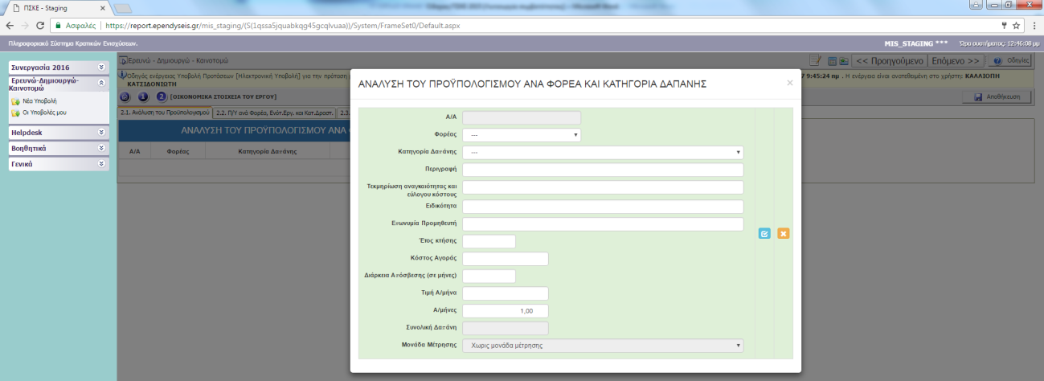Confirm row with the blue check icon

pyautogui.click(x=764, y=234)
